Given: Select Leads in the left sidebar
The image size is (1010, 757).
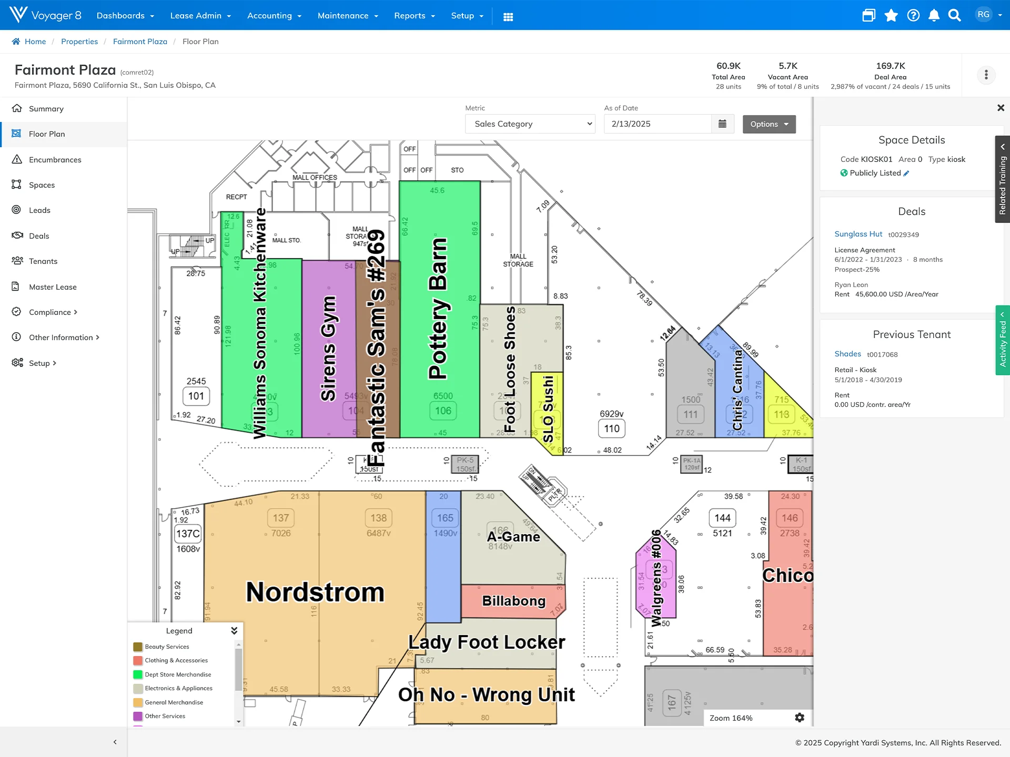Looking at the screenshot, I should 39,210.
